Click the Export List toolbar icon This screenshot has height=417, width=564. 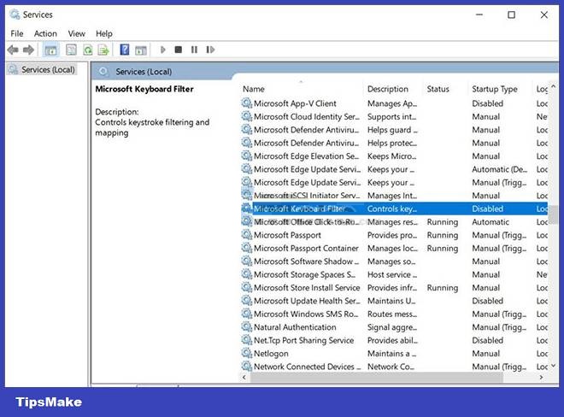point(103,50)
